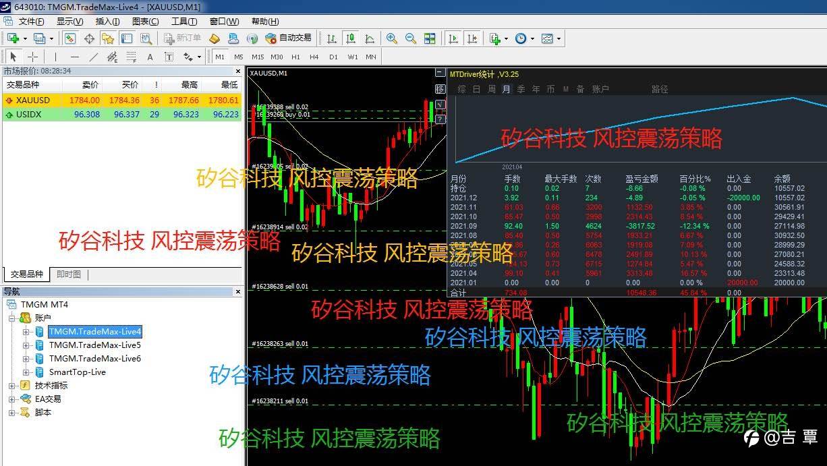Image resolution: width=827 pixels, height=466 pixels.
Task: Collapse the 账户 accounts tree node
Action: tap(13, 318)
